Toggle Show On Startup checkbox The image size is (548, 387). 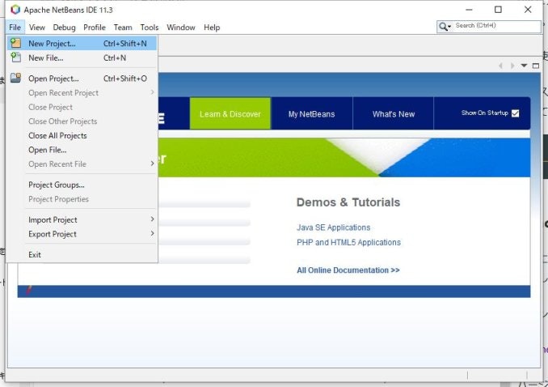click(x=515, y=113)
